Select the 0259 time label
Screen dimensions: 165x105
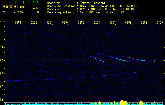[144, 23]
